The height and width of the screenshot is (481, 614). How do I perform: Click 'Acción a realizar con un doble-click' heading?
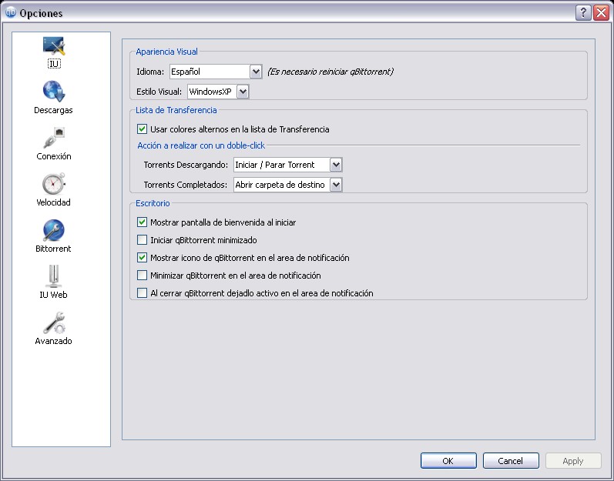click(201, 145)
